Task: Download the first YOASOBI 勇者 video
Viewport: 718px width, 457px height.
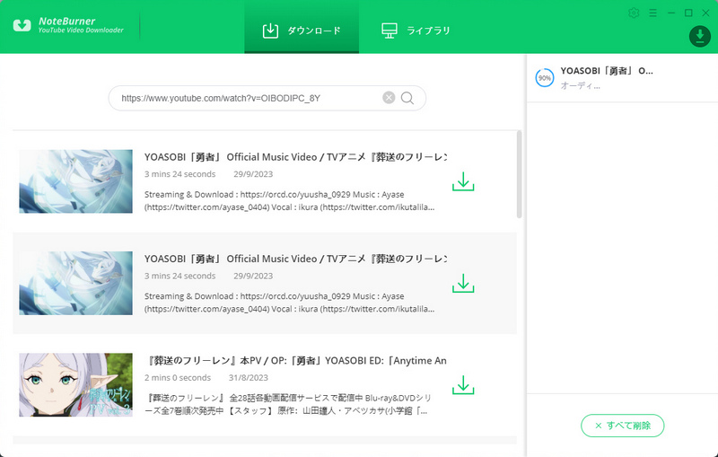Action: 463,181
